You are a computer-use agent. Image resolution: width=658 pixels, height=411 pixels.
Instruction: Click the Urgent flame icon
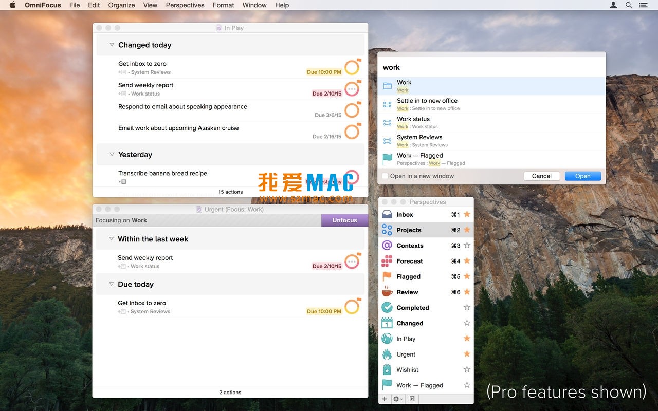[387, 354]
